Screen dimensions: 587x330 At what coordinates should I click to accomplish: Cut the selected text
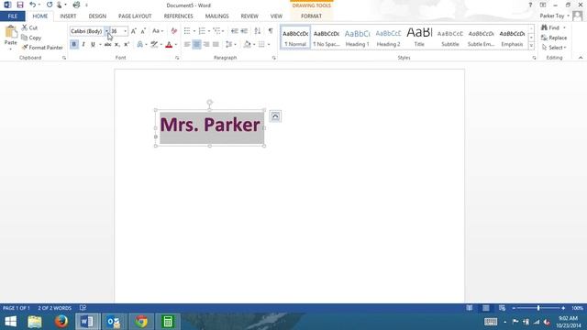pyautogui.click(x=29, y=27)
